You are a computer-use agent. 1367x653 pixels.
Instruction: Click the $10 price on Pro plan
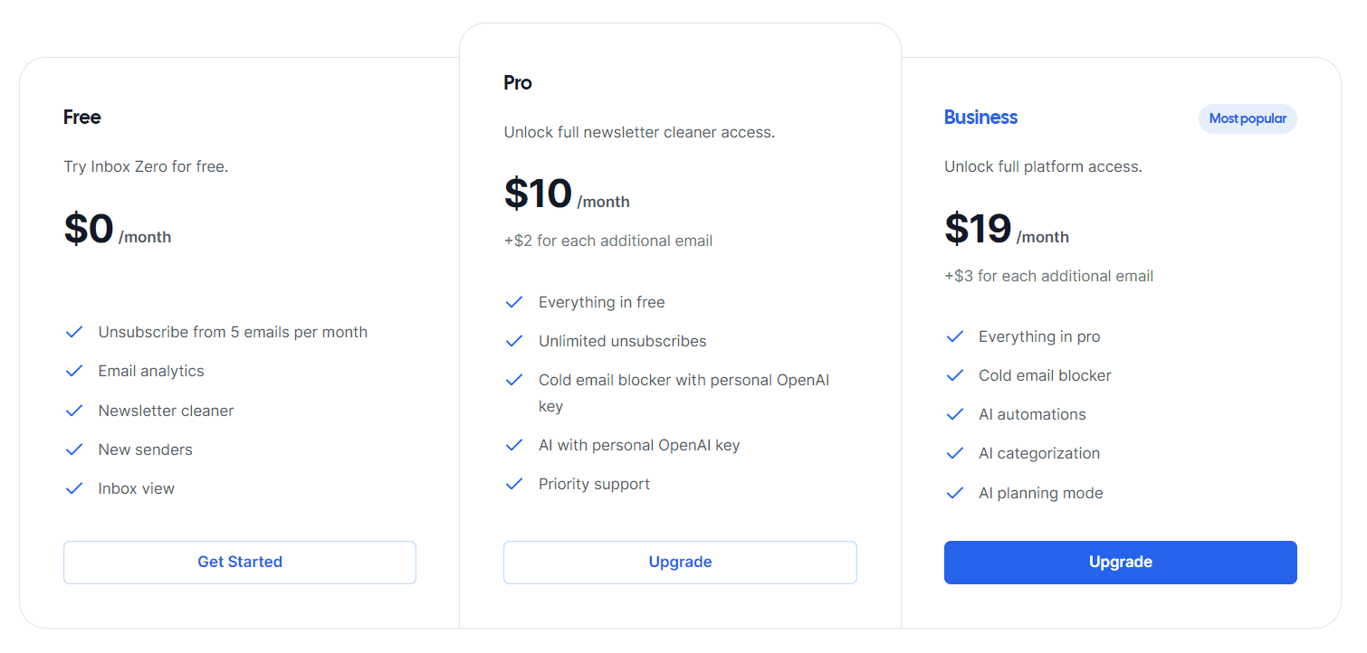538,194
